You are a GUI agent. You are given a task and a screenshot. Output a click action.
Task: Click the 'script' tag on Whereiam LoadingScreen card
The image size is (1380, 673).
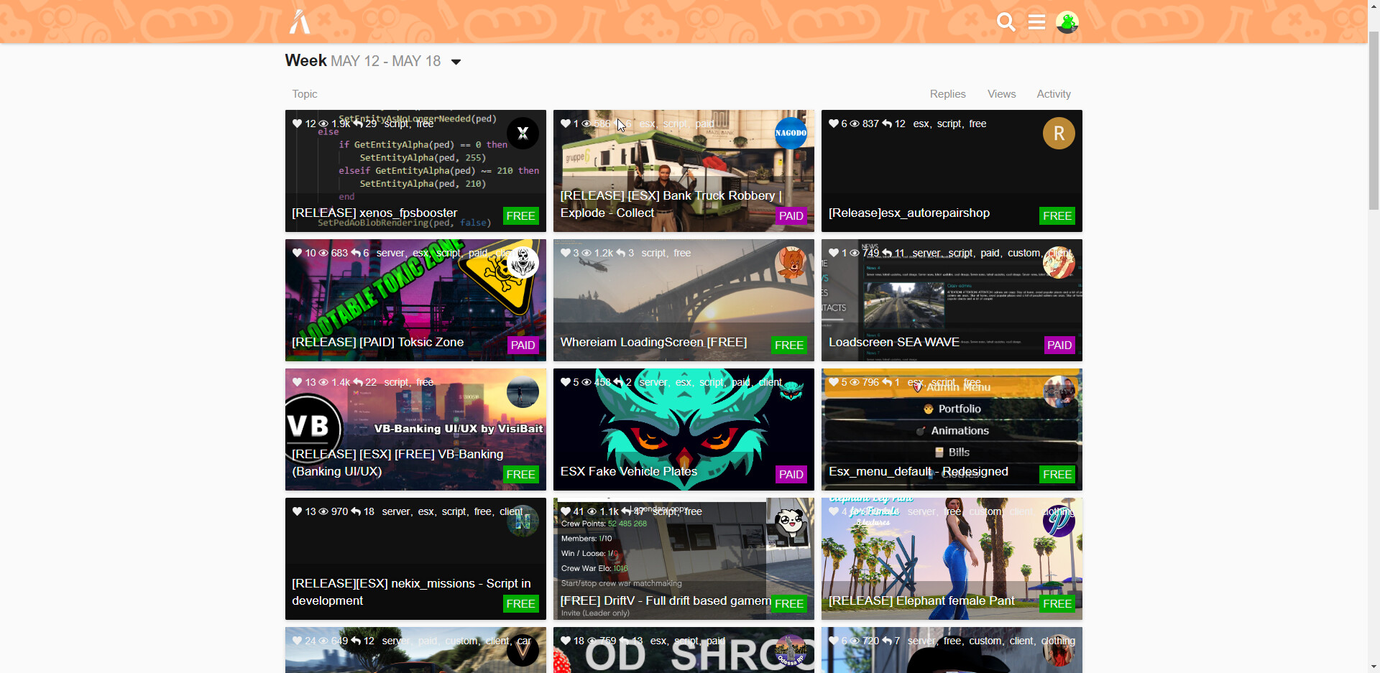653,253
